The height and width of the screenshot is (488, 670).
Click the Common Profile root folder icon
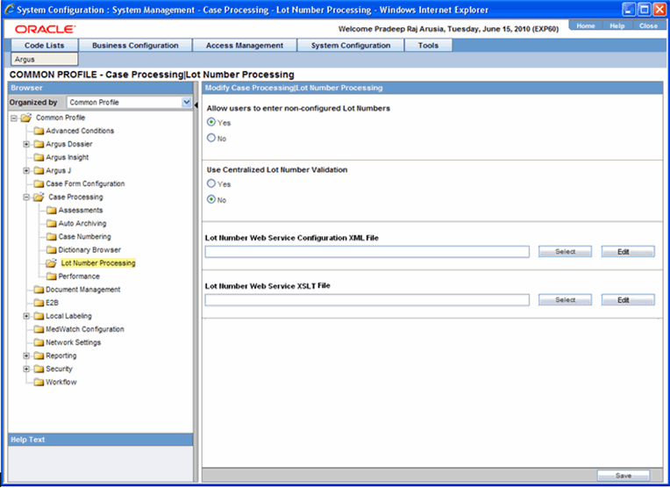point(26,118)
